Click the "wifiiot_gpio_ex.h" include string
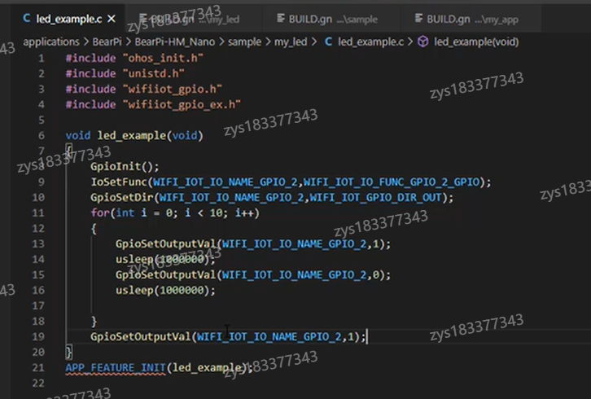 [181, 104]
